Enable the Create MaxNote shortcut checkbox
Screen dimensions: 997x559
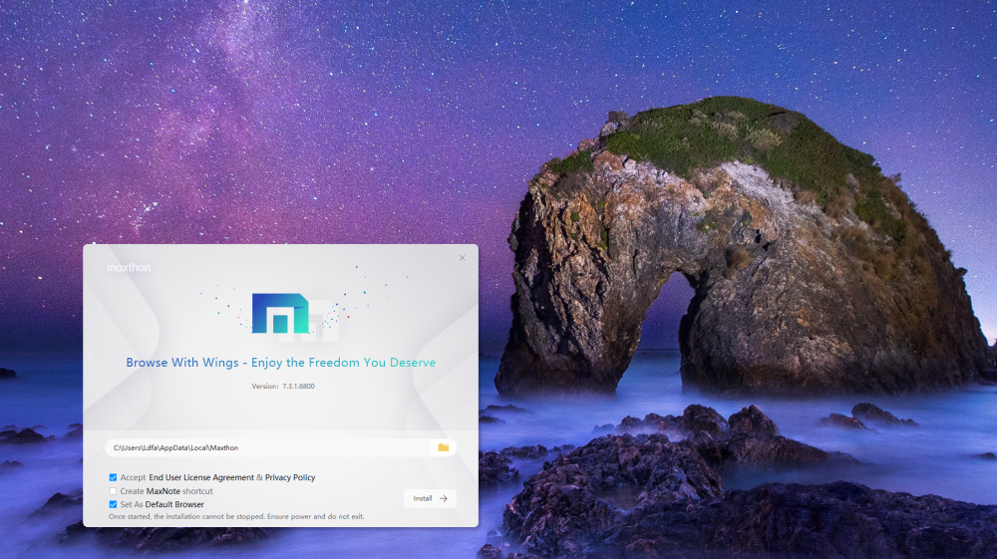(x=113, y=491)
